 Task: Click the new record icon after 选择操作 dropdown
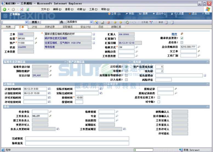[x=96, y=22]
